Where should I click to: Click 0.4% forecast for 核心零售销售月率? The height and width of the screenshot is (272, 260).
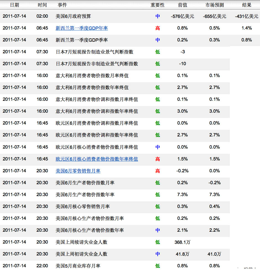[x=214, y=207]
